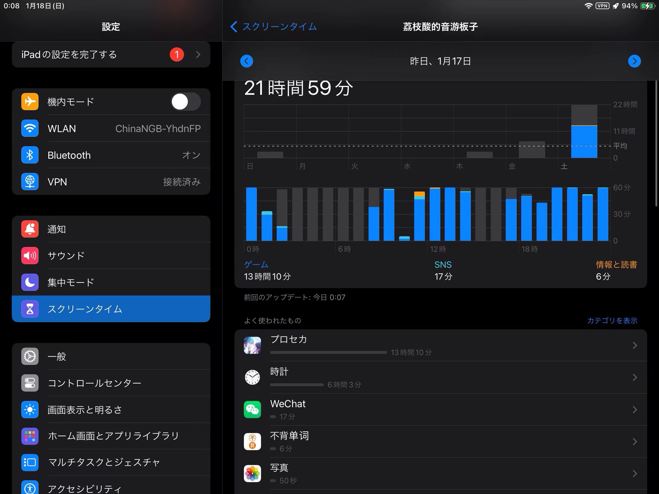The image size is (659, 494).
Task: Open iPadの設定を完了する disclosure chevron
Action: click(198, 54)
